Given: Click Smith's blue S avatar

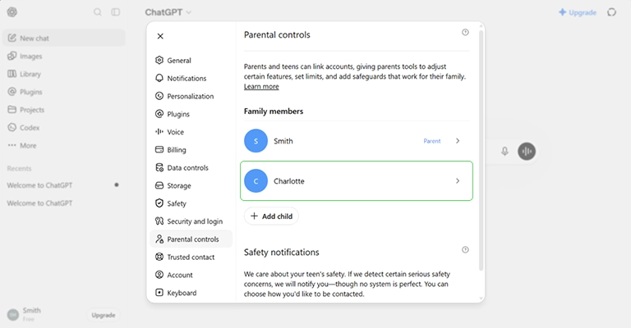Looking at the screenshot, I should tap(256, 141).
